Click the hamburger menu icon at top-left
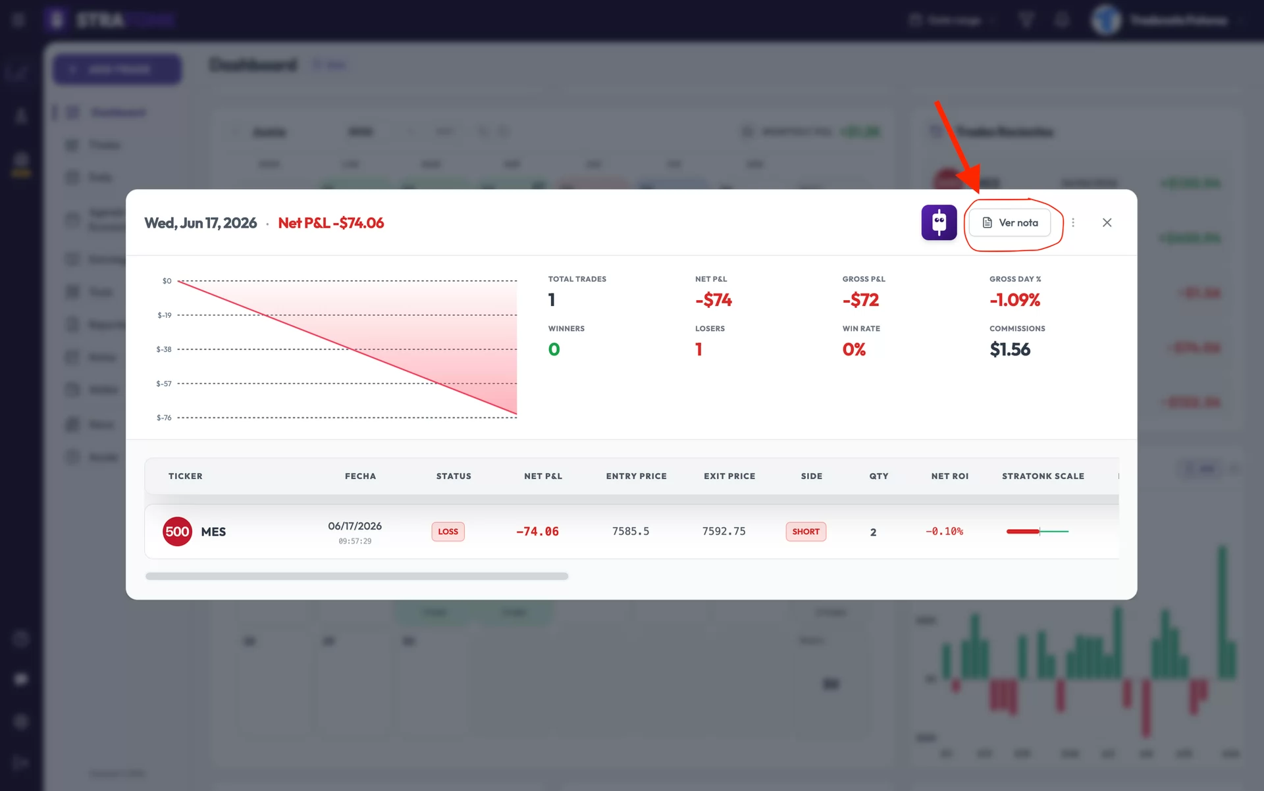 [18, 20]
